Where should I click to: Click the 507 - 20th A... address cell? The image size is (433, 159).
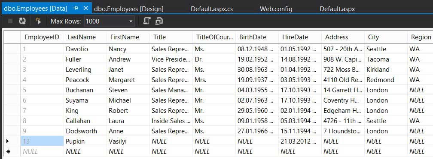tap(343, 49)
